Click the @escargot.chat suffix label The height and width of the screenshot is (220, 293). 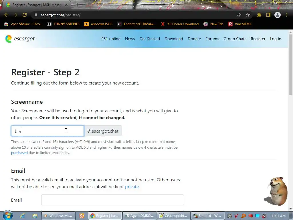point(103,131)
